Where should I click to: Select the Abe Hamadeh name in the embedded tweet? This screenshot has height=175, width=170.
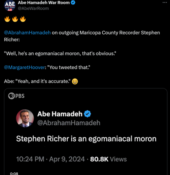click(60, 114)
